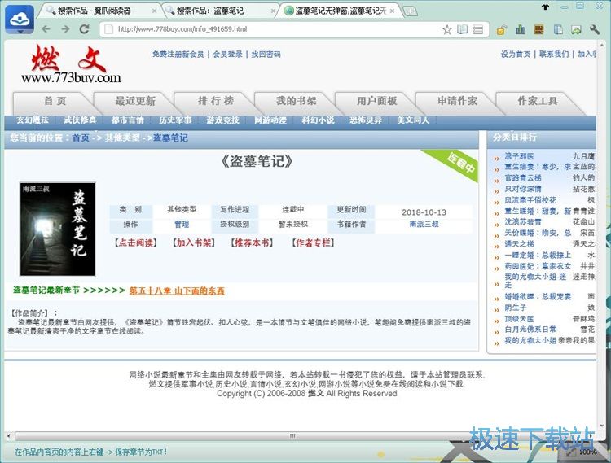This screenshot has width=611, height=463.
Task: Open the 申请作家 navigation tab
Action: point(457,101)
